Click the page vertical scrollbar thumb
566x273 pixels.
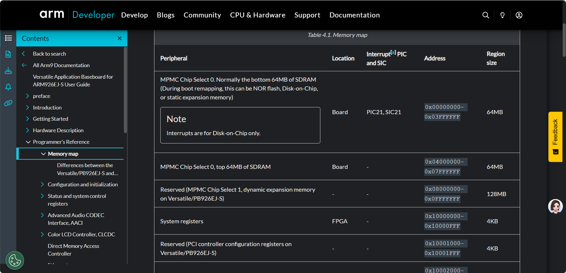pos(564,40)
